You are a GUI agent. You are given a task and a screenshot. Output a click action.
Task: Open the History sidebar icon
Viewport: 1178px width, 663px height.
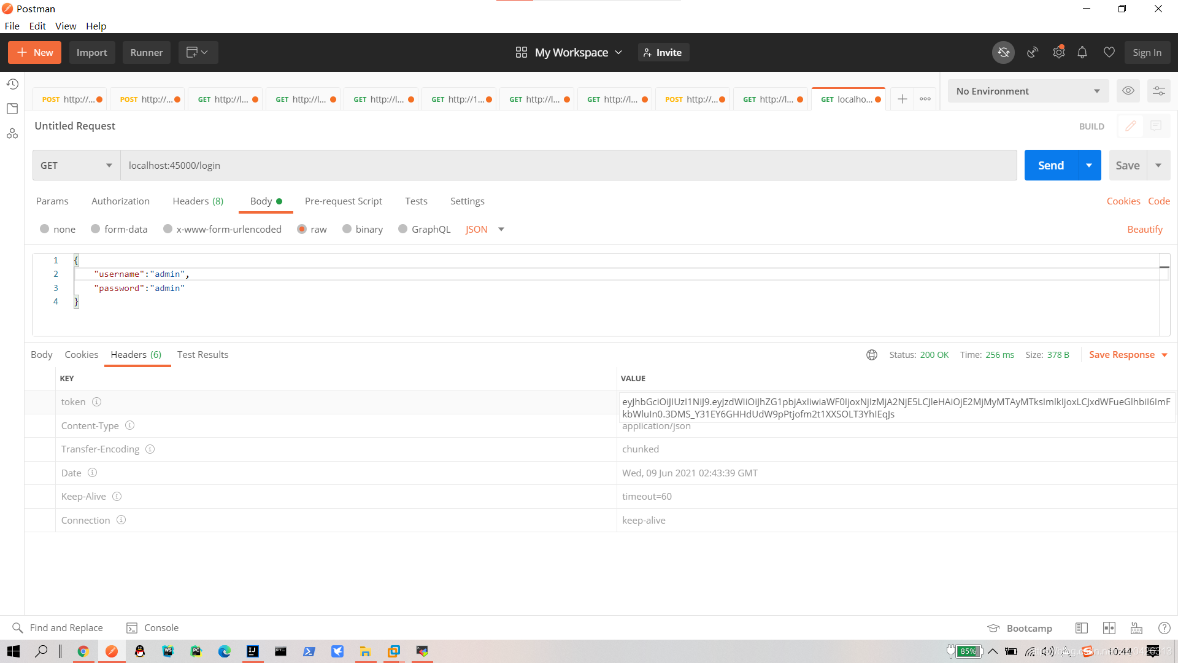12,84
